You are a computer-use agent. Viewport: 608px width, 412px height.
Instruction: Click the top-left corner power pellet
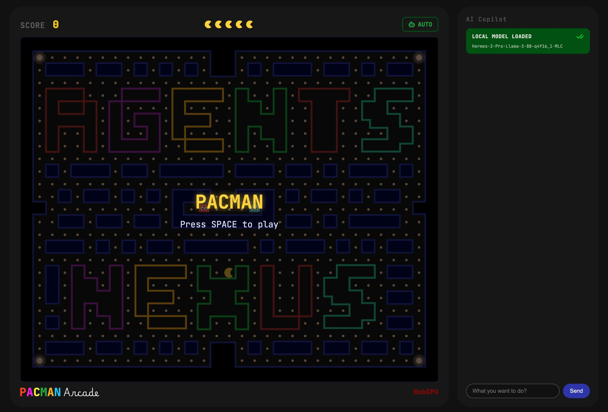(40, 58)
